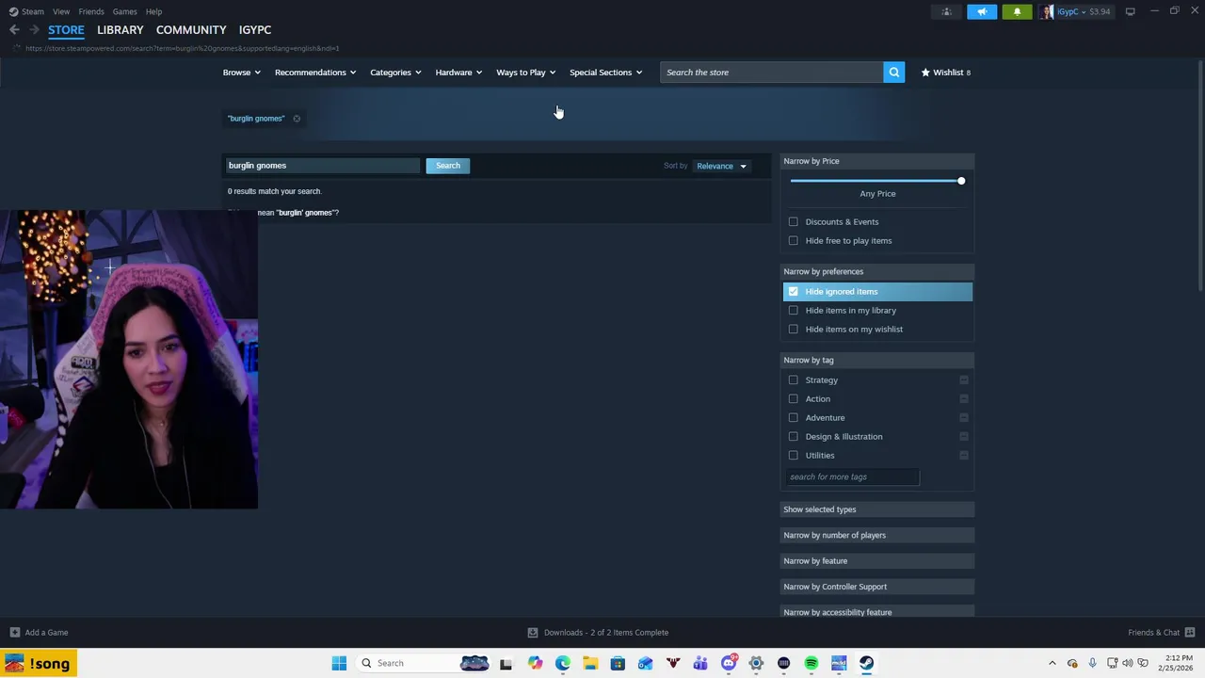Switch to the LIBRARY tab
This screenshot has width=1205, height=678.
pos(120,30)
